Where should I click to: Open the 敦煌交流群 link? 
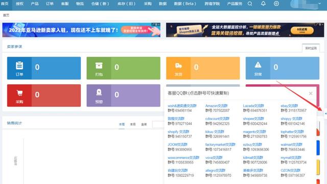pos(176,119)
